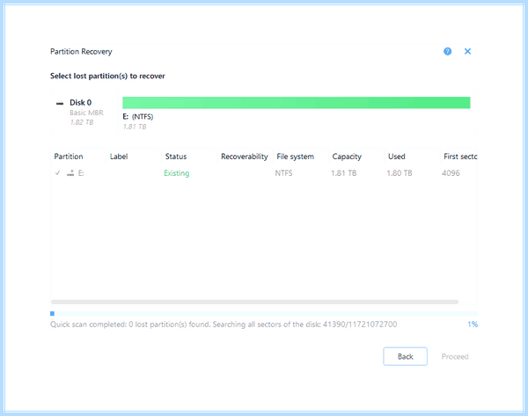This screenshot has width=528, height=416.
Task: Click the drive icon in E: row
Action: pos(70,173)
